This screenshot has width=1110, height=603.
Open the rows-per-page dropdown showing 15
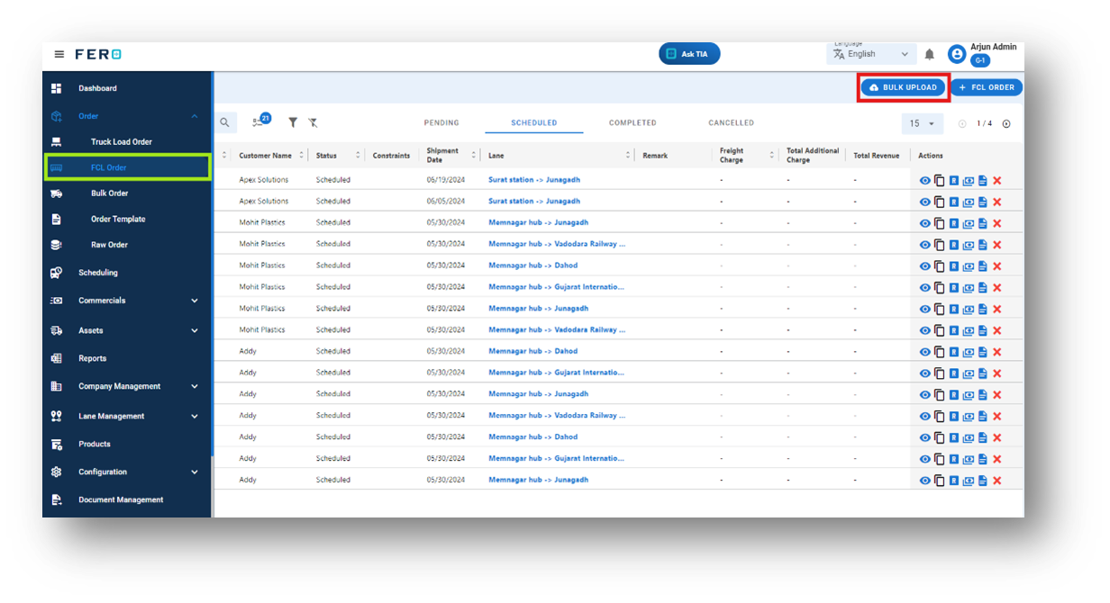pos(923,123)
